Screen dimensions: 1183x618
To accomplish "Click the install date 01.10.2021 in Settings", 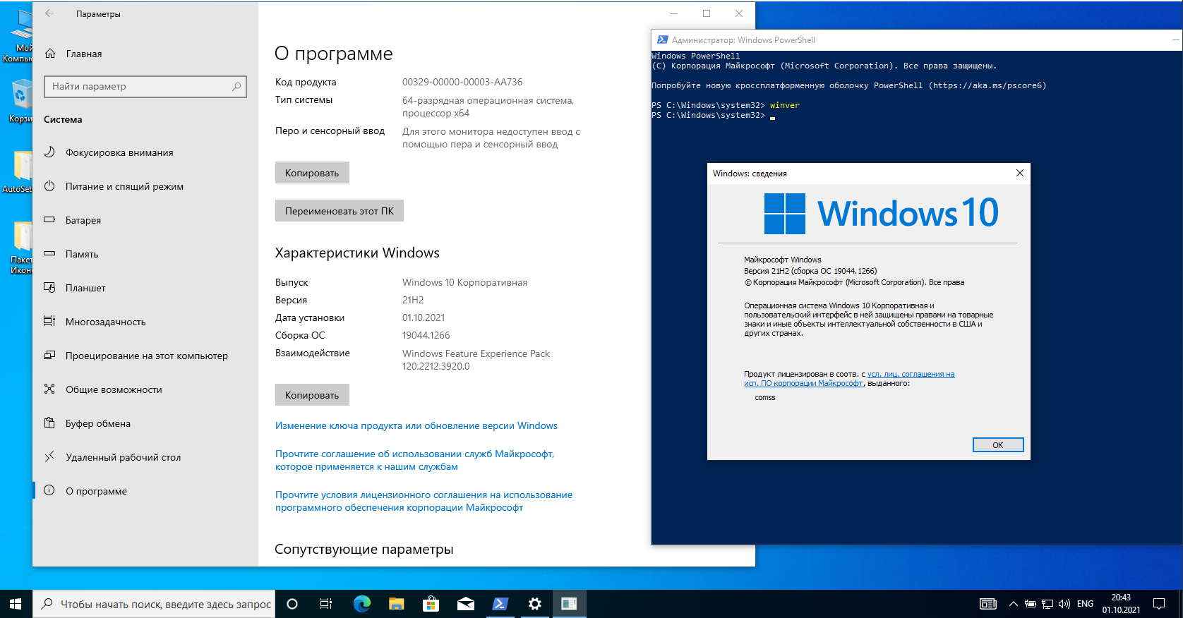I will [x=424, y=317].
